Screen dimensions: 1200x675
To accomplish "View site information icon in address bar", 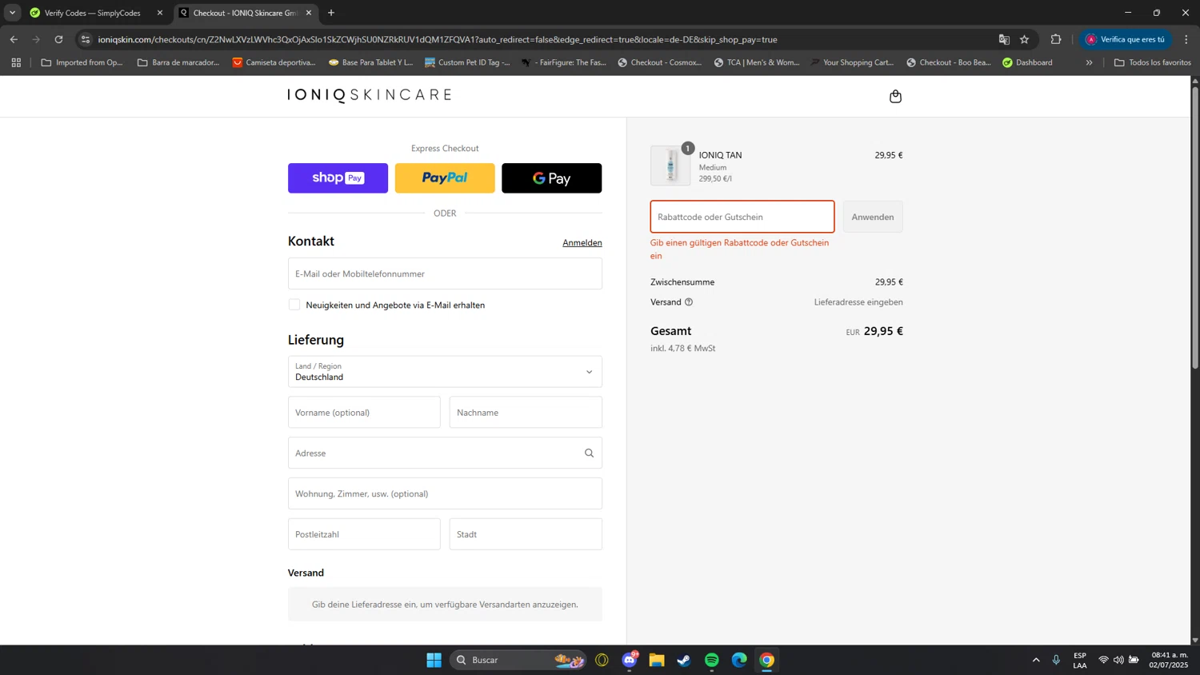I will (86, 39).
